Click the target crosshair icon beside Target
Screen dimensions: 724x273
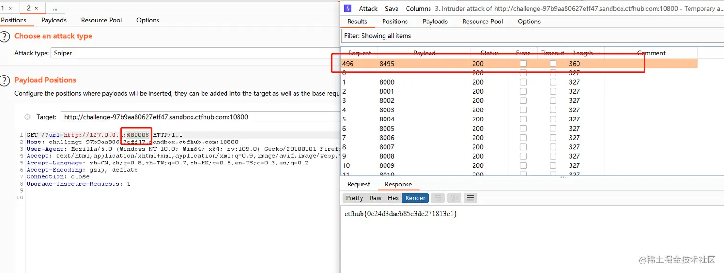coord(27,117)
